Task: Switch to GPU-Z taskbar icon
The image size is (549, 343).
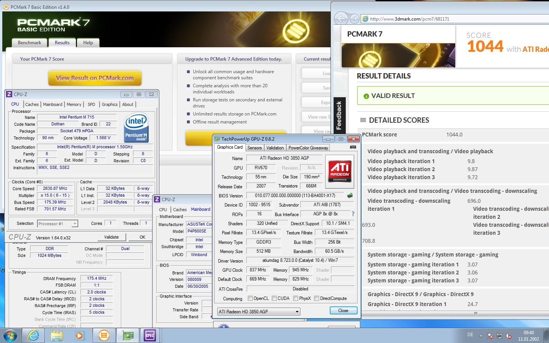Action: coord(127,335)
